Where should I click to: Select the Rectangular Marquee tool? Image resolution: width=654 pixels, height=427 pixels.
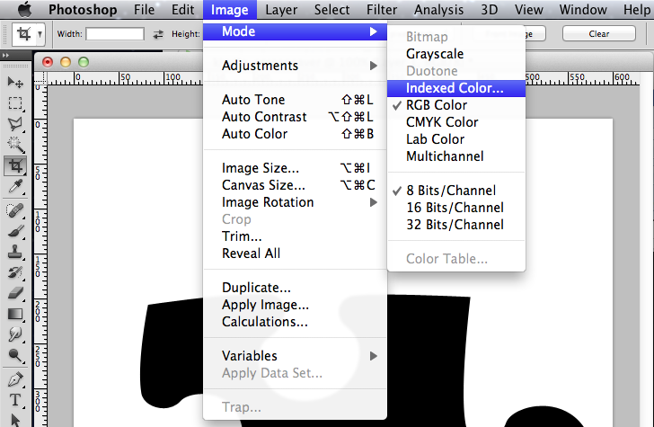(15, 103)
